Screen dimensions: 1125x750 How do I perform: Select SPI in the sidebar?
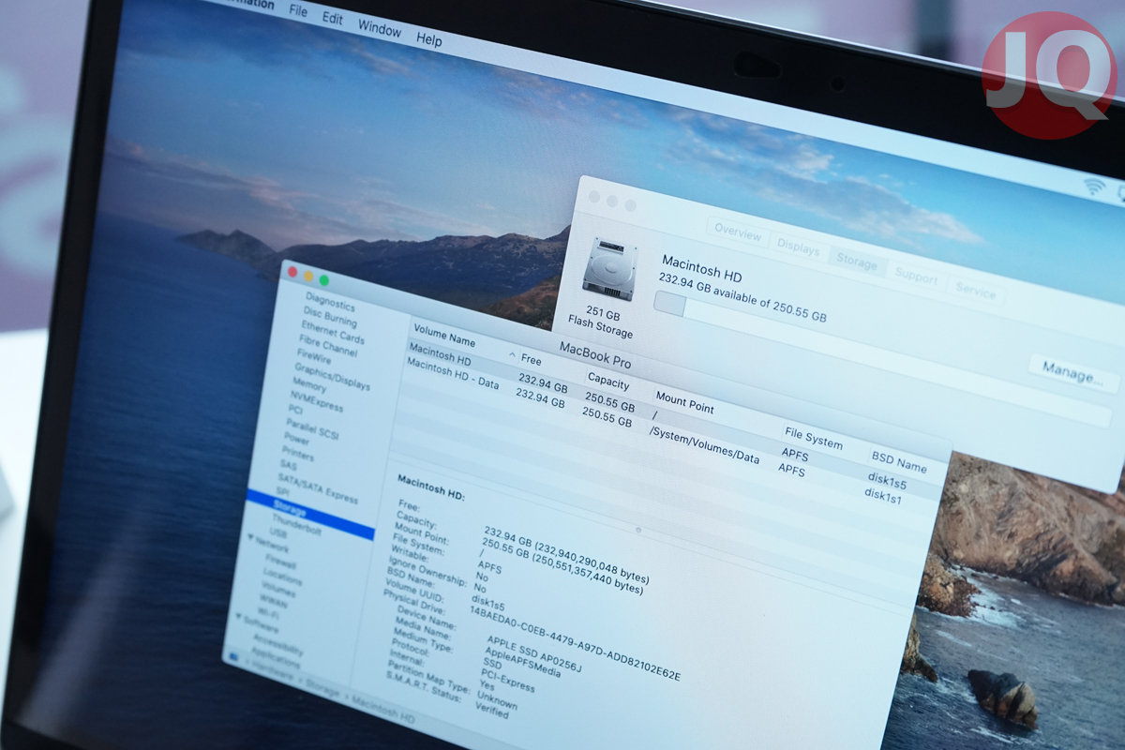click(x=282, y=491)
